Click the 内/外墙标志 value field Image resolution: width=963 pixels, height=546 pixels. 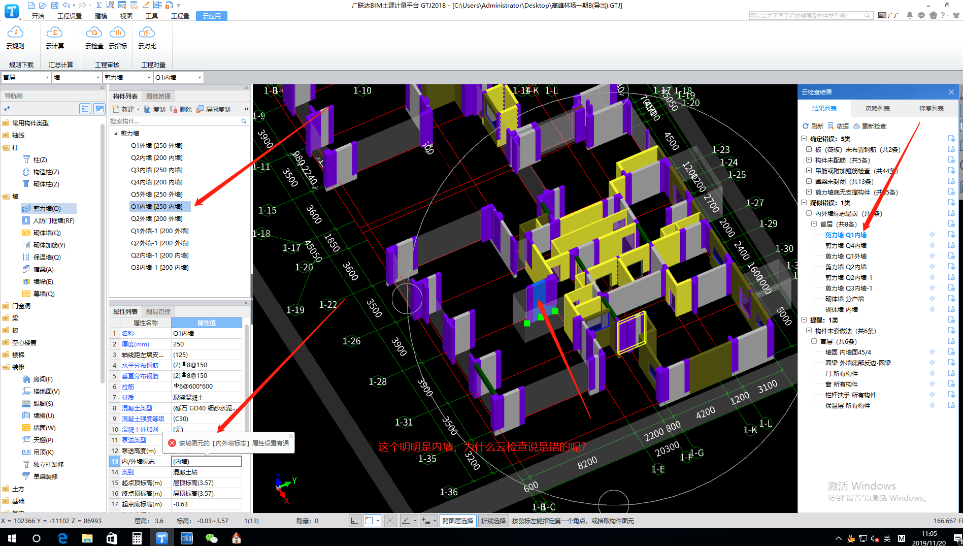[207, 461]
